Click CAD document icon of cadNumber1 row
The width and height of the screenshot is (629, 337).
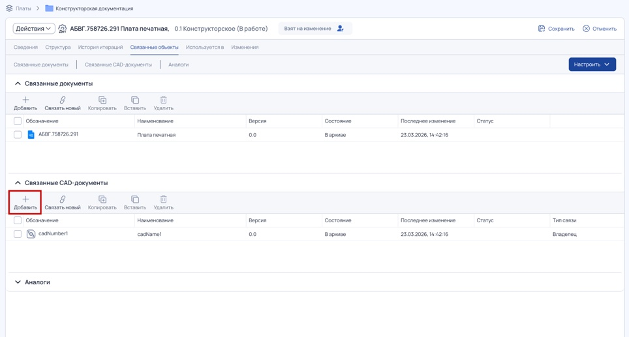click(31, 234)
